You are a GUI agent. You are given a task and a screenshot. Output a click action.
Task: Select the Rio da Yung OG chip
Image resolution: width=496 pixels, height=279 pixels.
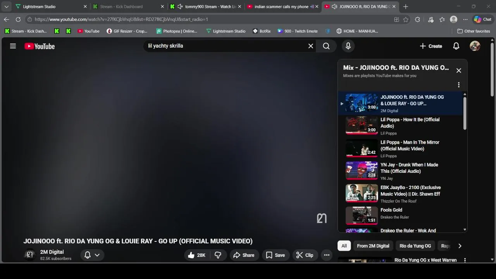pyautogui.click(x=415, y=246)
